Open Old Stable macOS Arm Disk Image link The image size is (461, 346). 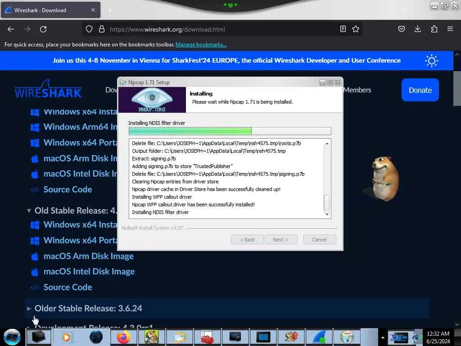(x=89, y=256)
